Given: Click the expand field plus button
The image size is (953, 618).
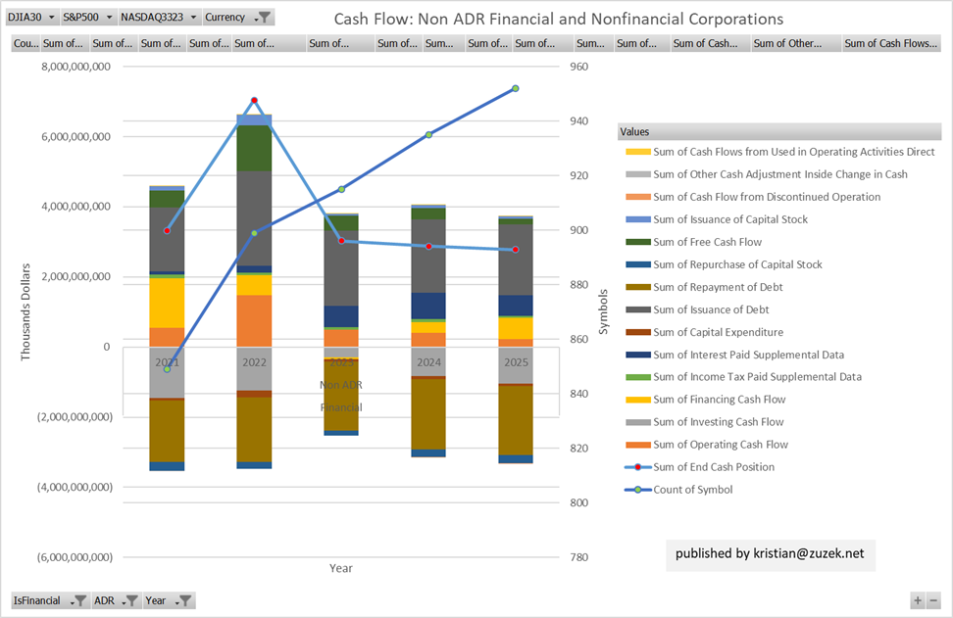Looking at the screenshot, I should [918, 600].
